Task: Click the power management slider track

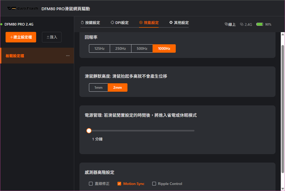Action: click(x=142, y=131)
